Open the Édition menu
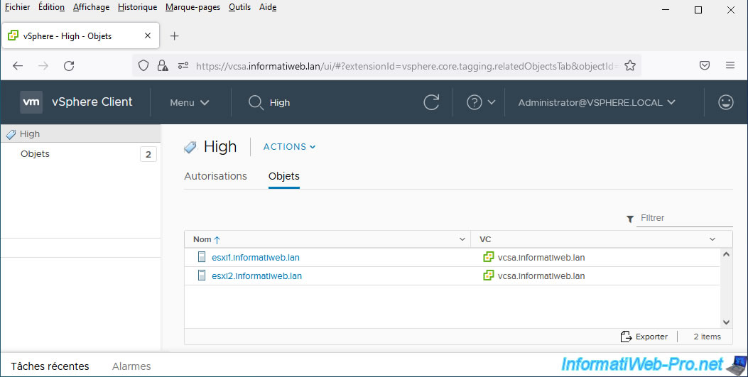This screenshot has height=377, width=748. 52,7
